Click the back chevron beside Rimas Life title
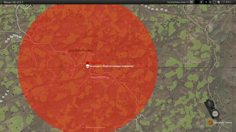This screenshot has height=132, width=236. 1,2
